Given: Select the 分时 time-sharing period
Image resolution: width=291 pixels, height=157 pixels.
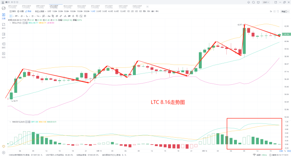Looking at the screenshot, I should 49,11.
